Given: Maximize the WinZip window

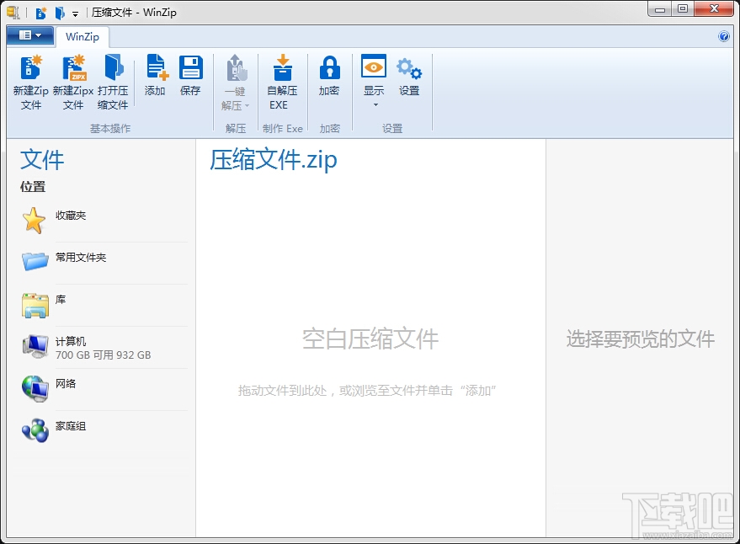Looking at the screenshot, I should (x=683, y=9).
